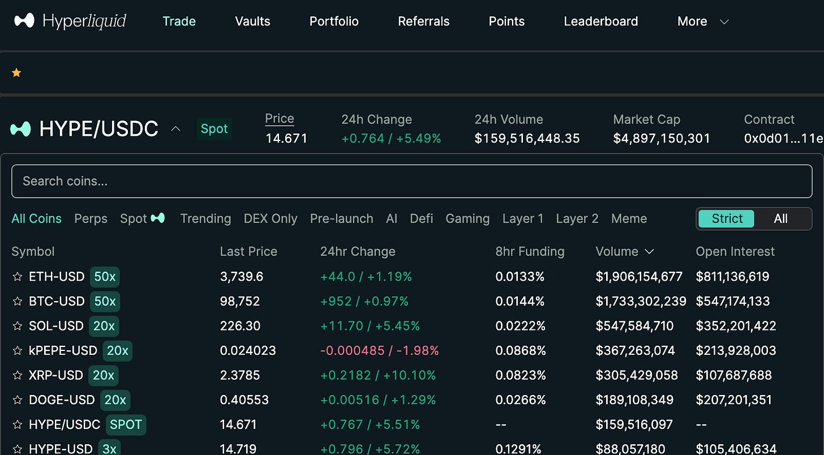Sort by the Symbol column header
Viewport: 824px width, 455px height.
pyautogui.click(x=33, y=251)
